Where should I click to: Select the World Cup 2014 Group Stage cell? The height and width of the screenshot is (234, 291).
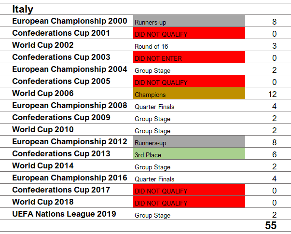coord(152,167)
